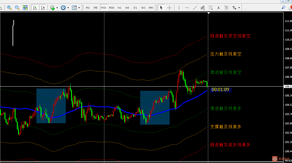
Task: Switch to H4 timeframe
Action: 127,8
